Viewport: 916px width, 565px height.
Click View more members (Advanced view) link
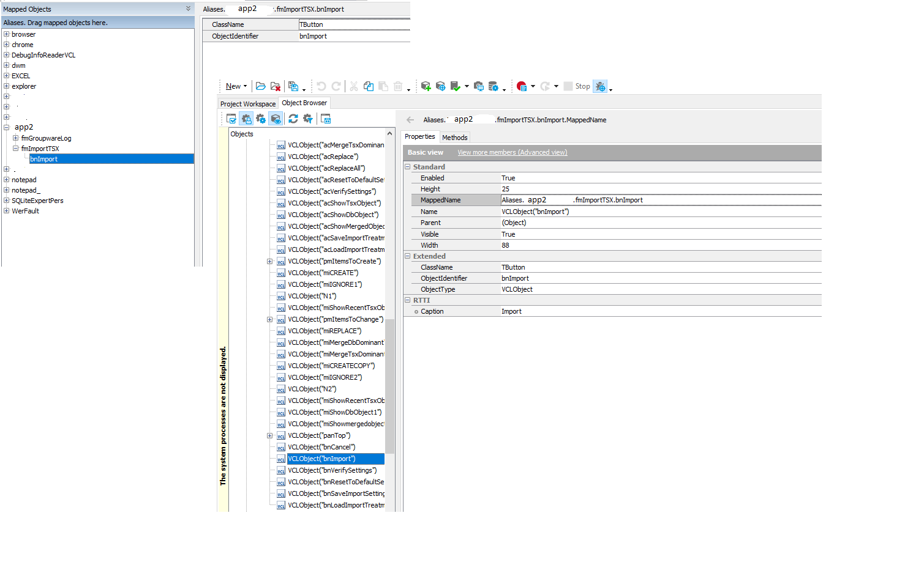click(x=512, y=152)
